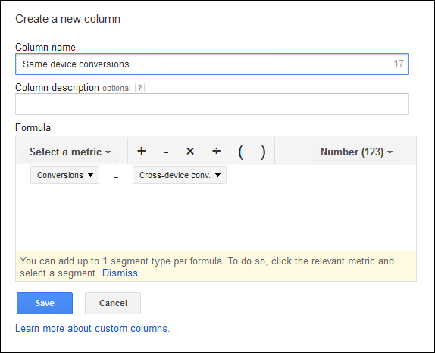Insert the plus operator into formula
Viewport: 435px width, 353px height.
click(x=142, y=152)
